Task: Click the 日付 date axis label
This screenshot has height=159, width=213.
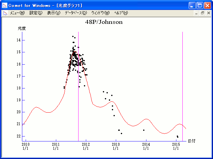Action: point(191,141)
